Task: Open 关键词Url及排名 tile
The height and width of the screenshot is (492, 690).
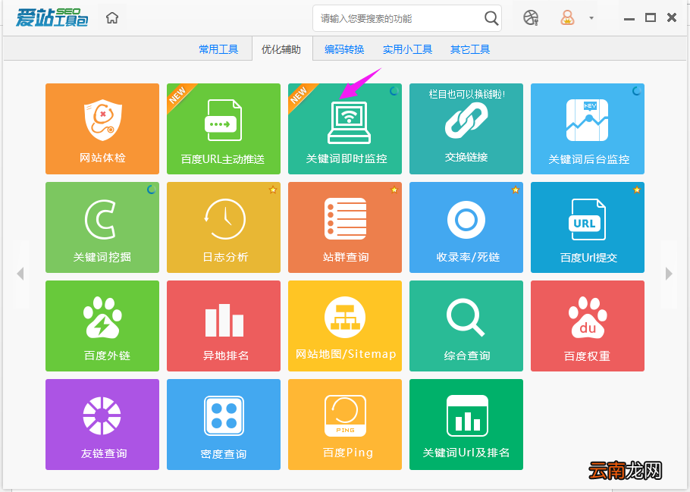Action: click(466, 425)
